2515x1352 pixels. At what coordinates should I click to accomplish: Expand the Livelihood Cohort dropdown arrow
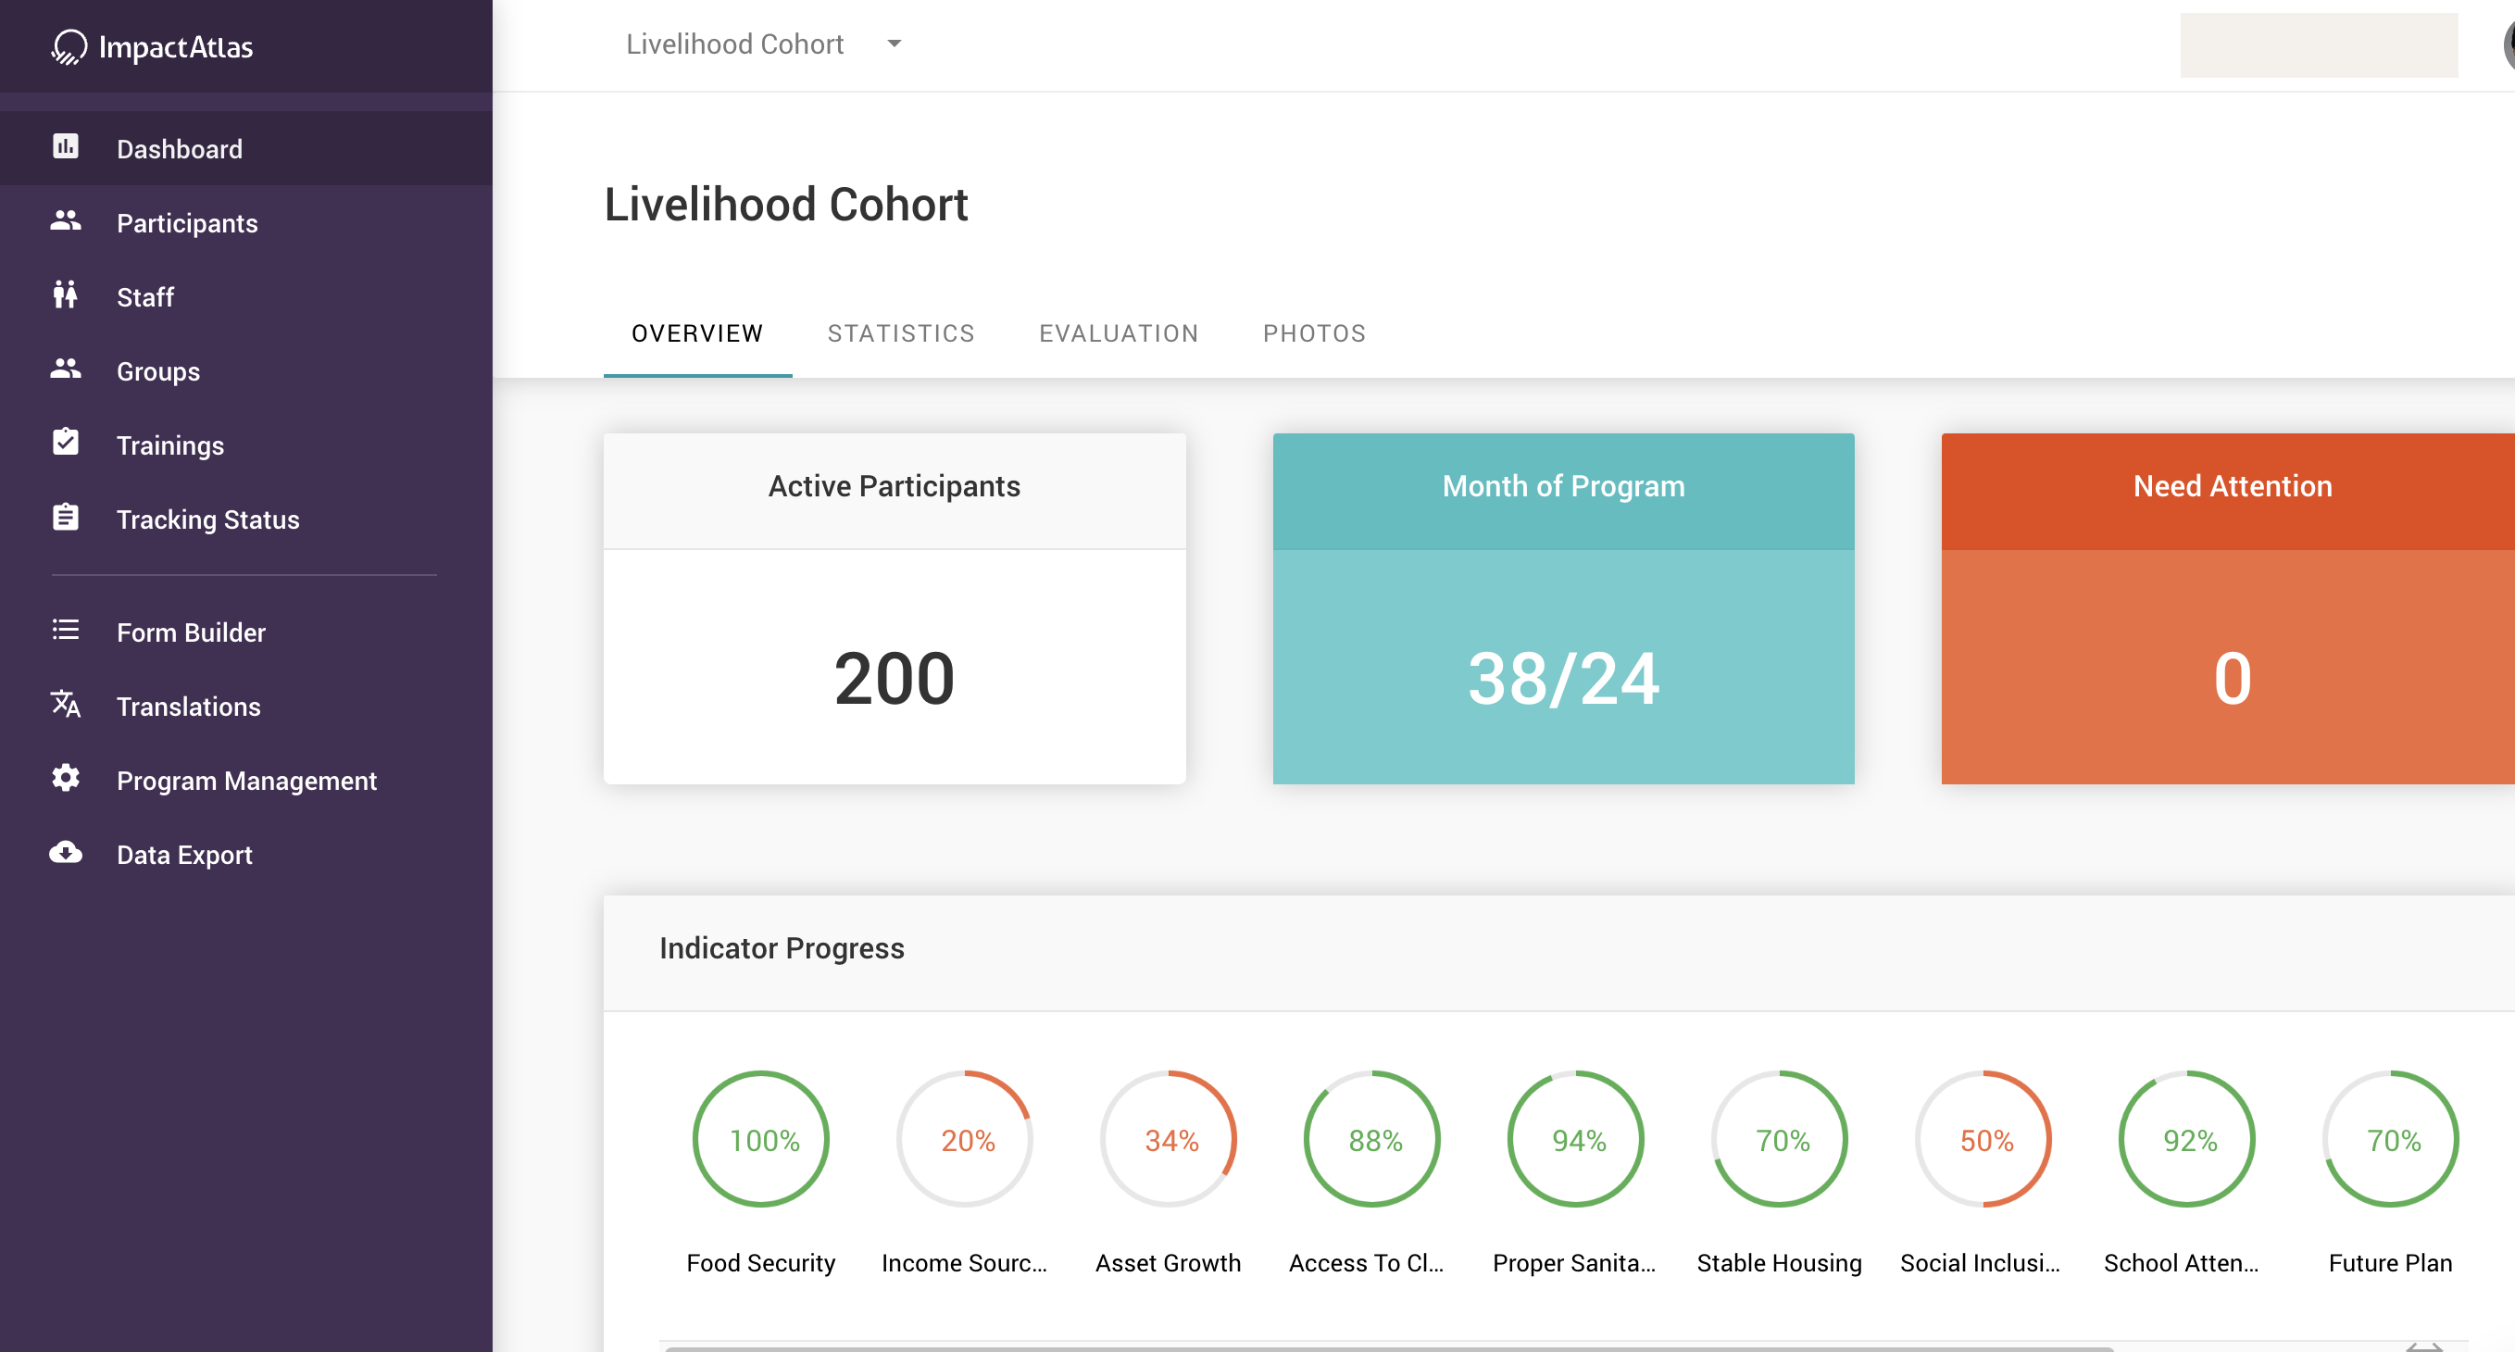coord(894,44)
